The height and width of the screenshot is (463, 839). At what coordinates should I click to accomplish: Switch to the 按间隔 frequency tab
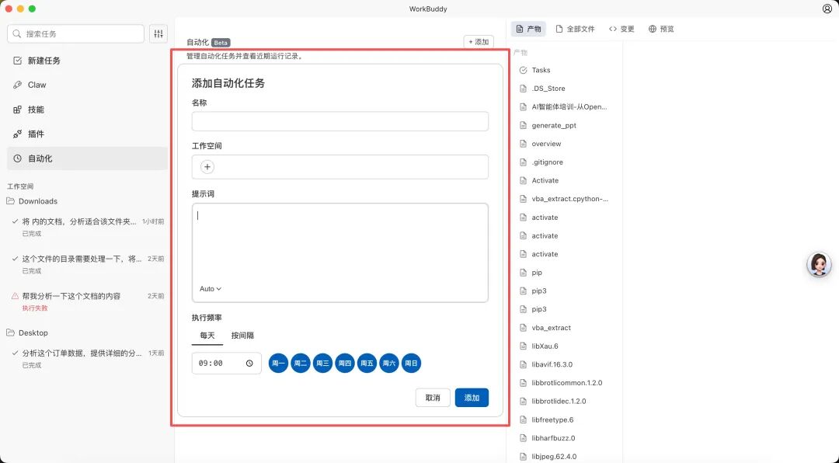[242, 336]
